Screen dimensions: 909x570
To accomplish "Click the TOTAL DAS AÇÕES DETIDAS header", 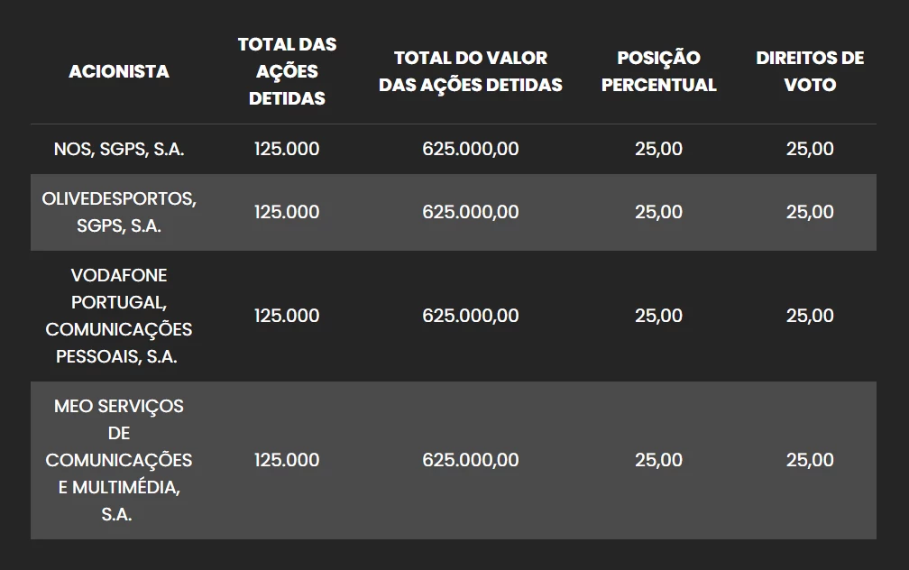I will pyautogui.click(x=287, y=71).
